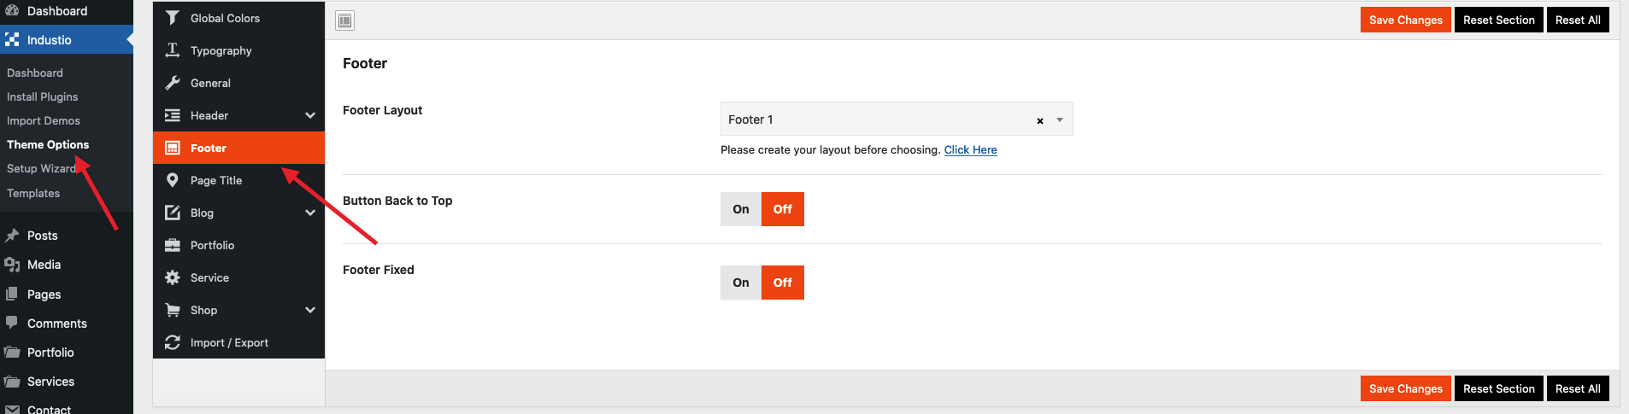Open the Footer Layout dropdown
The width and height of the screenshot is (1629, 414).
pos(897,120)
